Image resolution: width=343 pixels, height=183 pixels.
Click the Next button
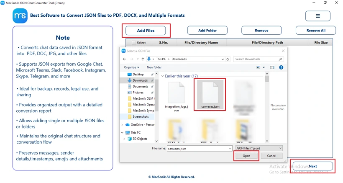312,166
